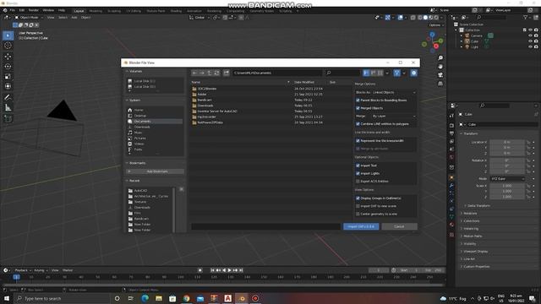Screen dimensions: 541x304
Task: Collapse the System panel in file view
Action: [134, 100]
